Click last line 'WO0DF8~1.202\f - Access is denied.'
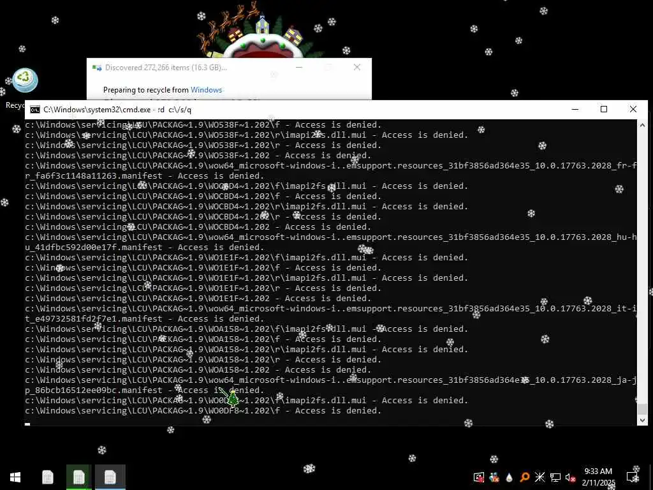Image resolution: width=653 pixels, height=490 pixels. click(203, 411)
